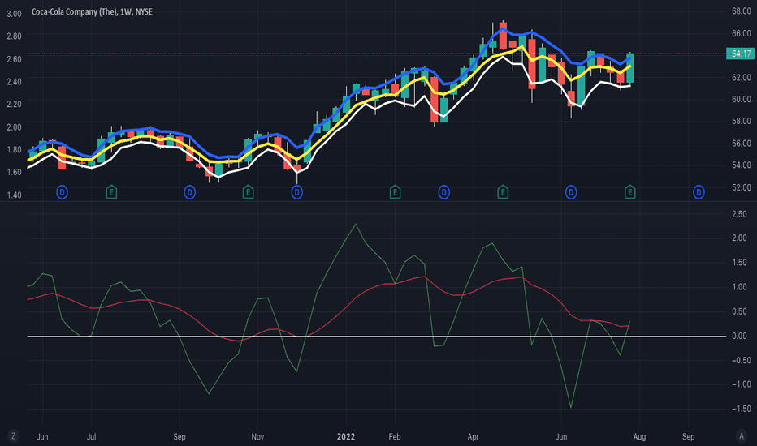Click the 2.20 label on left scale
This screenshot has width=757, height=446.
pos(14,104)
